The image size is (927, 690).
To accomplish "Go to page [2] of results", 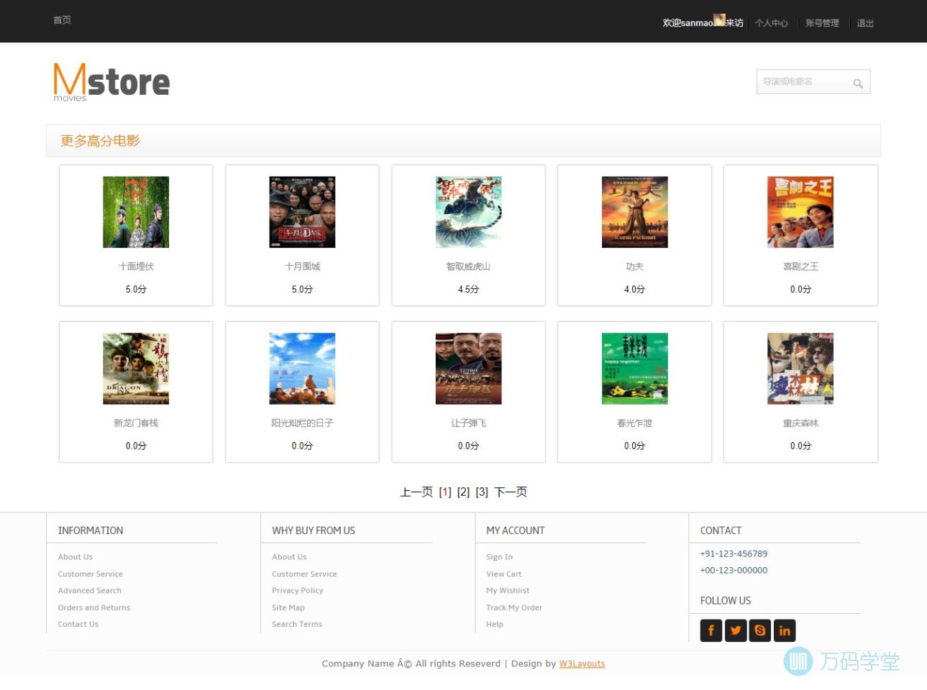I will tap(463, 492).
